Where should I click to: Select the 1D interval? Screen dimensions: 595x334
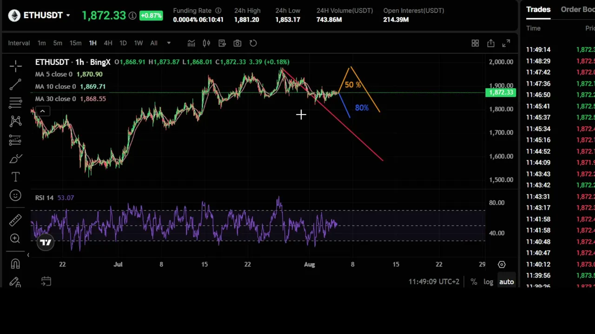pos(123,43)
